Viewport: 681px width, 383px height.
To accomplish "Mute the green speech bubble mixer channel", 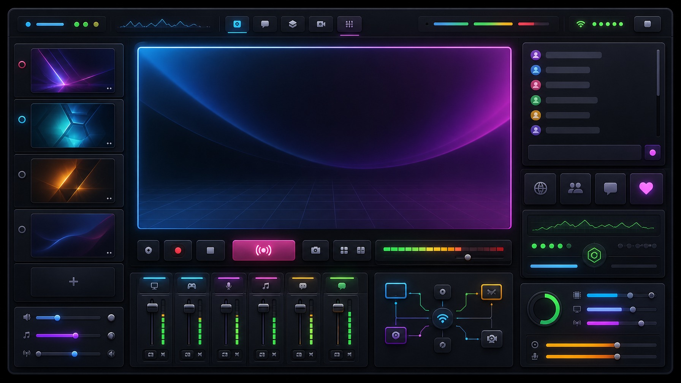I will [x=350, y=355].
